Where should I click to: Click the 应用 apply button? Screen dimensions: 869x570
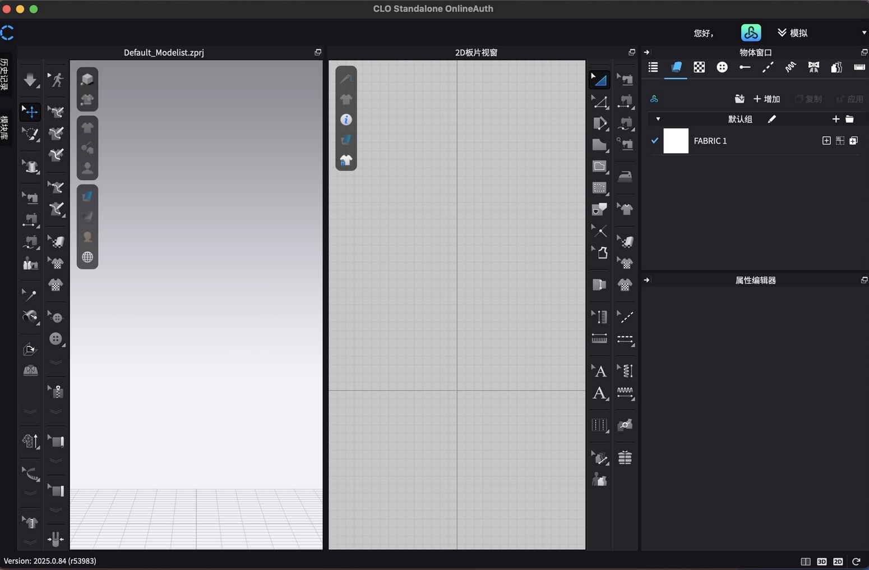(850, 99)
